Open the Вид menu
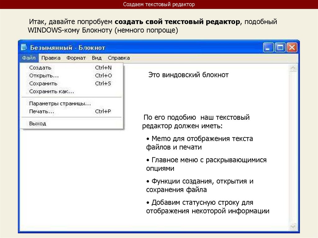Screen dimensions: 318x238 97,58
